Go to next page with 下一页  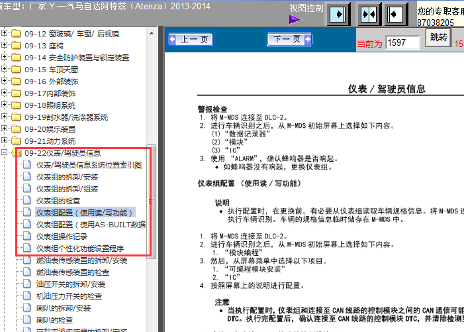click(x=289, y=39)
